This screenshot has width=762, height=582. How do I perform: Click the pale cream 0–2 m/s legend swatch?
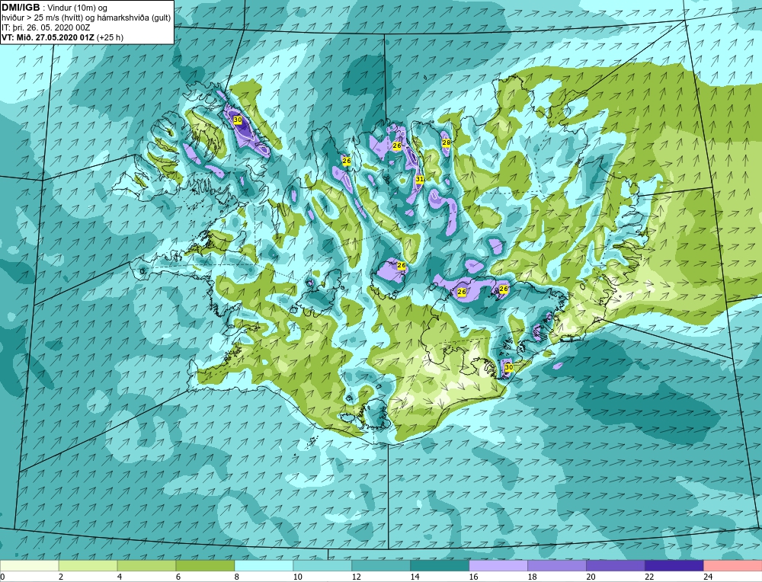click(x=30, y=566)
